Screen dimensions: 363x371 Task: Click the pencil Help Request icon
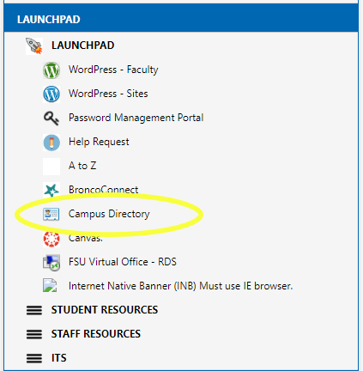pyautogui.click(x=51, y=143)
